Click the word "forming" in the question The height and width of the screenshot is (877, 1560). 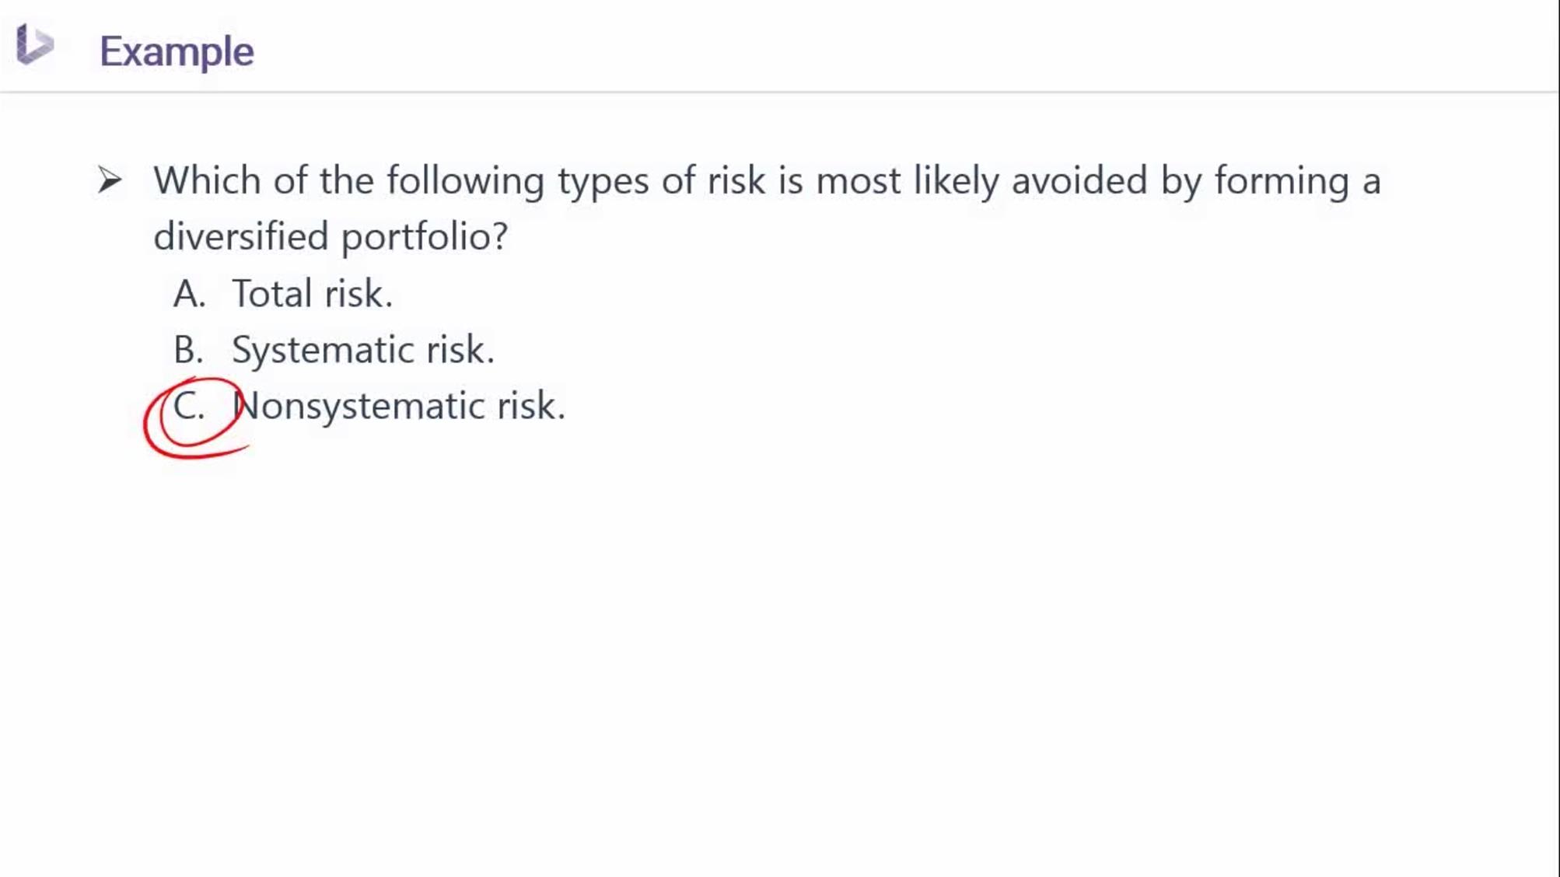pos(1282,182)
